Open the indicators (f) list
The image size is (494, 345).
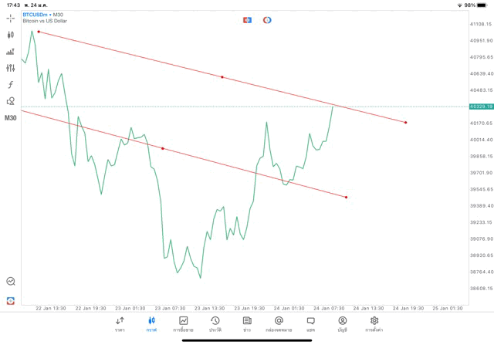(x=11, y=84)
